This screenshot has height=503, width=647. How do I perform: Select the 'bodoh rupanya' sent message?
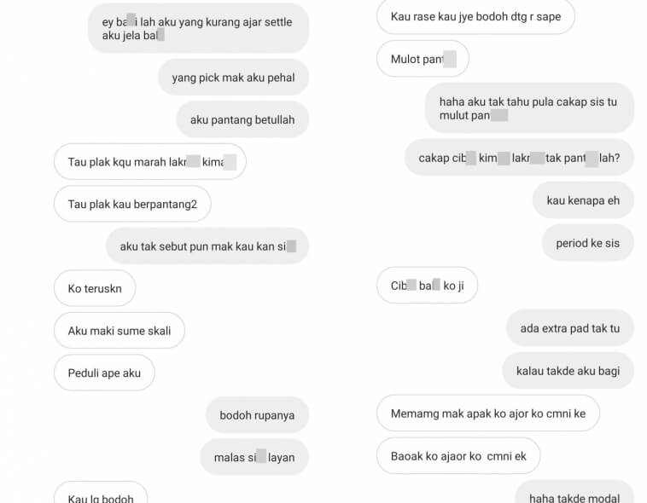[258, 415]
